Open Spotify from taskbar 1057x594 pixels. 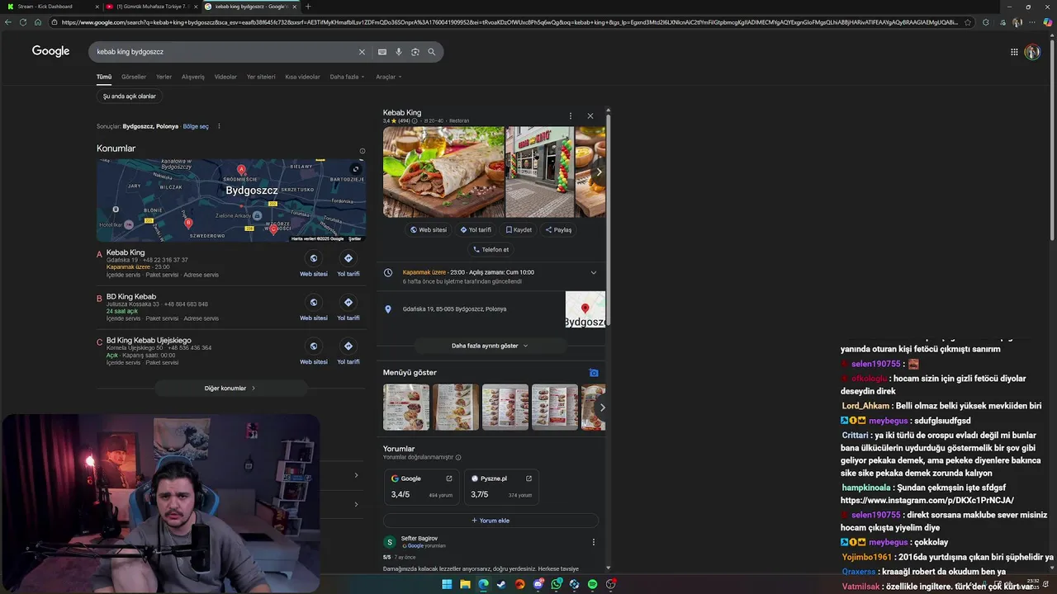592,584
